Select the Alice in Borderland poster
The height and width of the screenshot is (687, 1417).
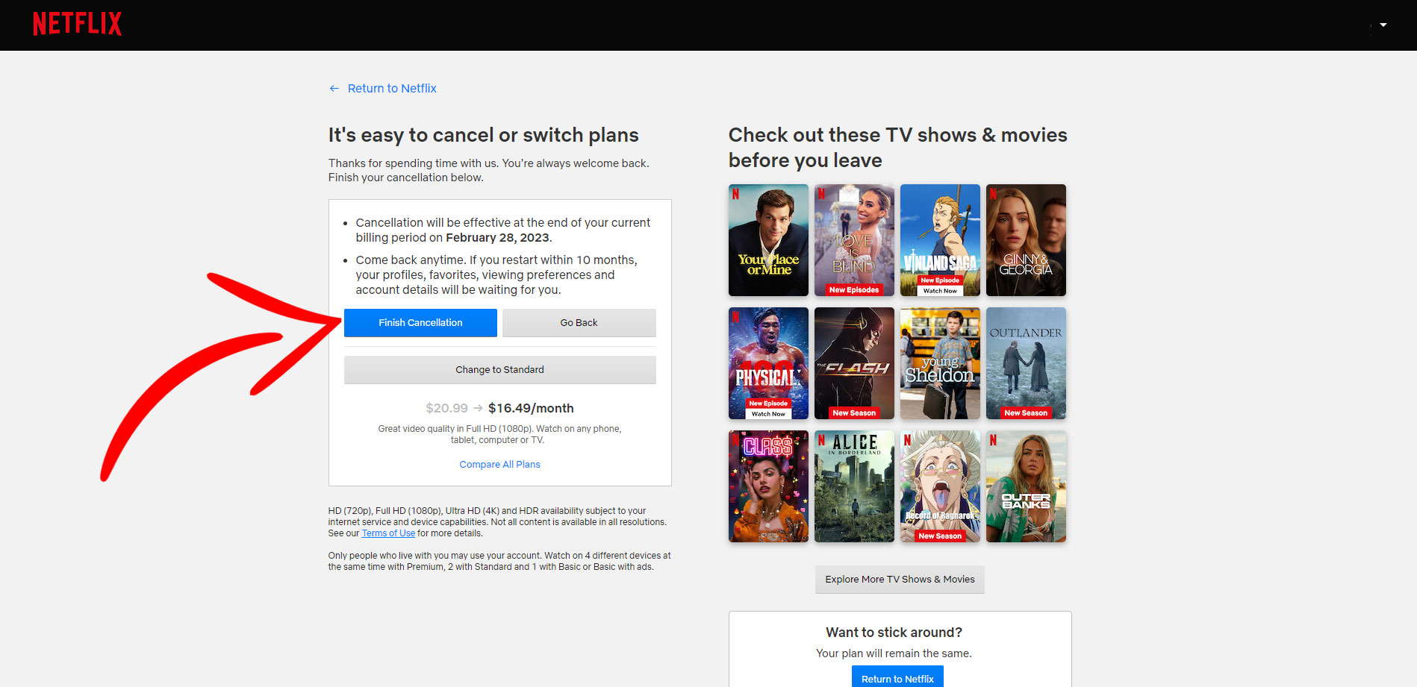point(854,486)
